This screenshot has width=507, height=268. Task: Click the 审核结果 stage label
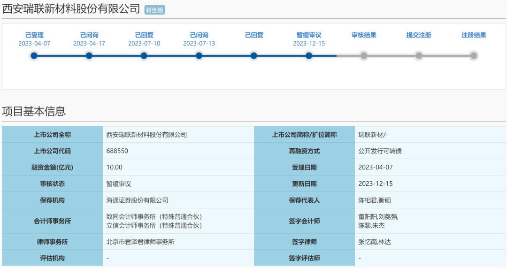pyautogui.click(x=364, y=35)
